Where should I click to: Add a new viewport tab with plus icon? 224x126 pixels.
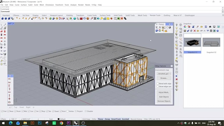(34, 107)
